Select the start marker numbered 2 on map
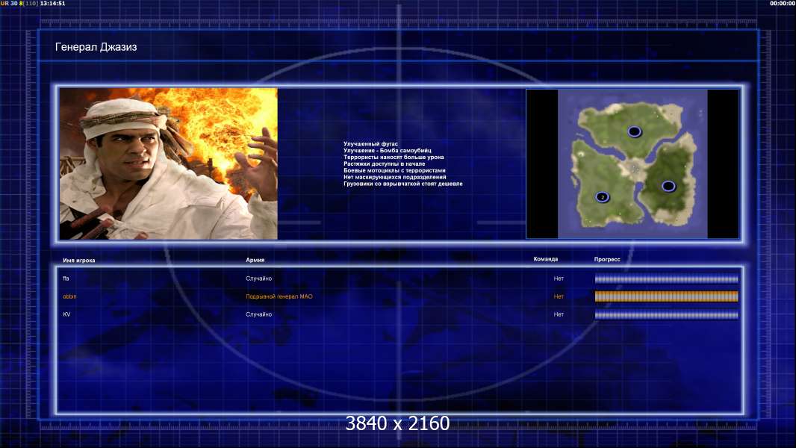Image resolution: width=796 pixels, height=448 pixels. pos(603,197)
